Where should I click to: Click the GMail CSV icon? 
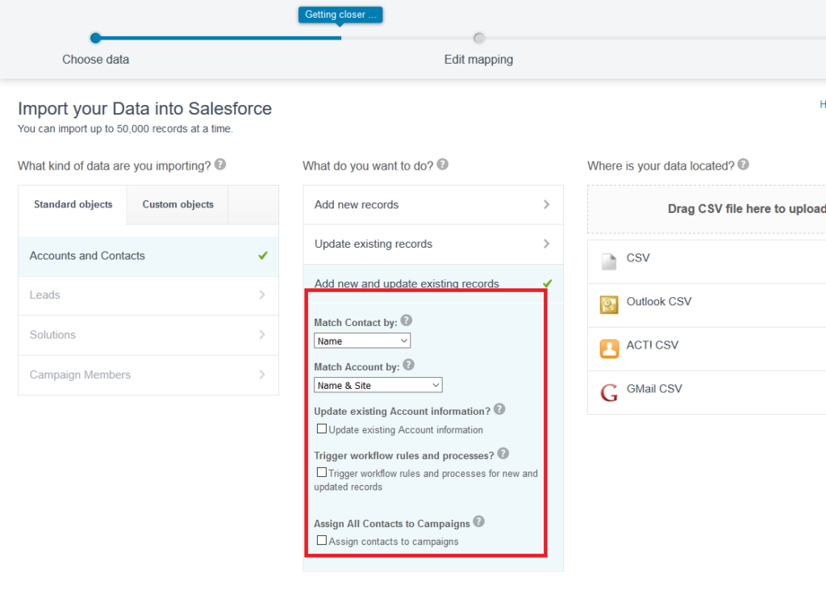[x=609, y=392]
